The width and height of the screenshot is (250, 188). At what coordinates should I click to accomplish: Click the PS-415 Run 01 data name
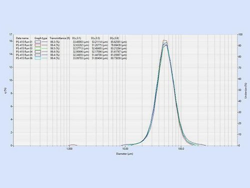point(24,42)
